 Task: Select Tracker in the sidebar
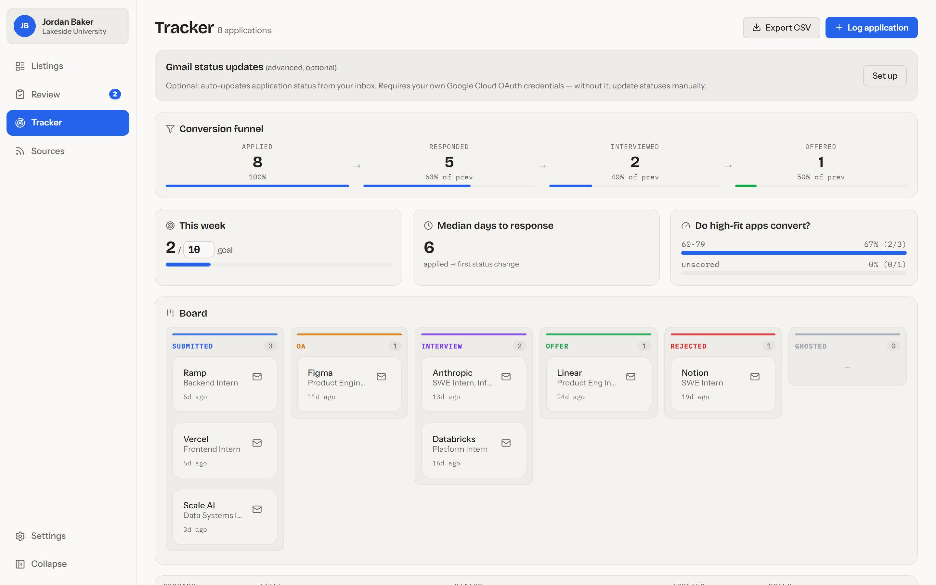(x=68, y=123)
